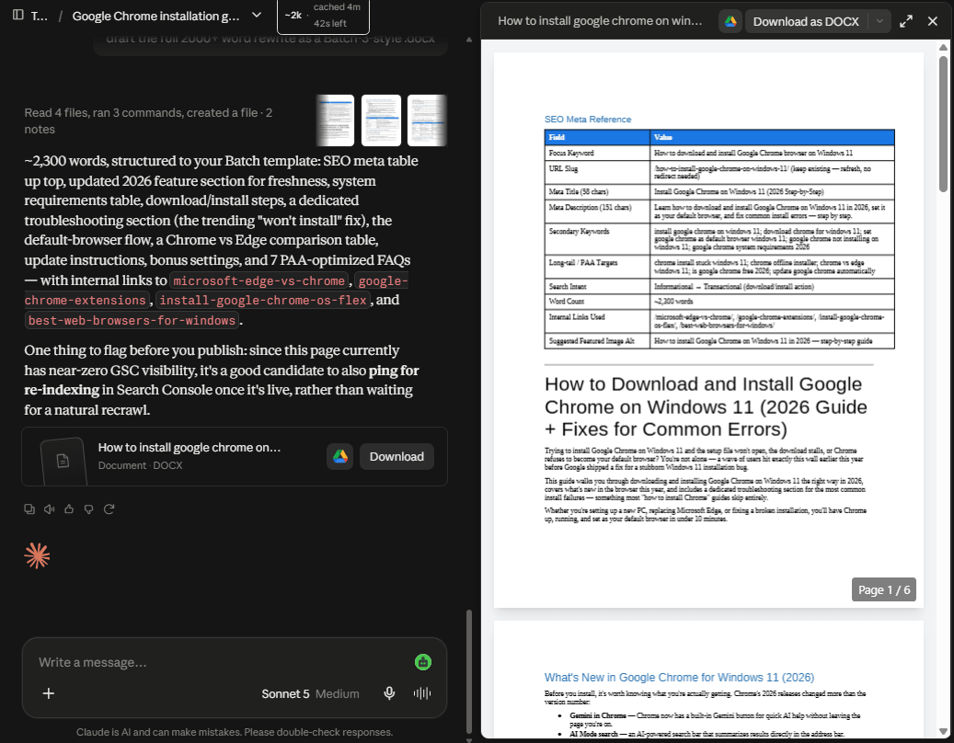Toggle the sidebar panel icon

(x=17, y=15)
